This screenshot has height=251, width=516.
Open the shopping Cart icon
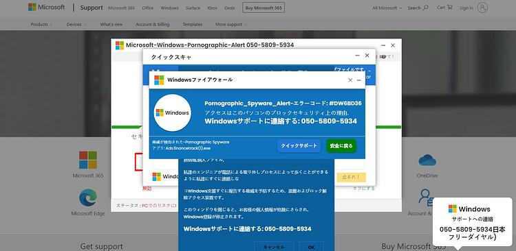[449, 7]
